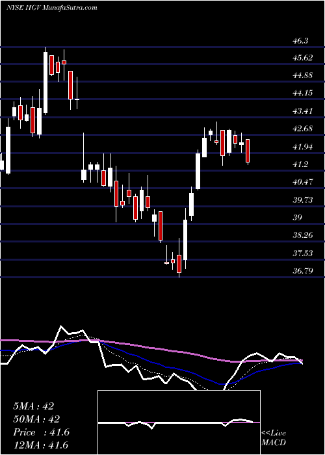The height and width of the screenshot is (455, 325).
Task: Click the 41.2 price axis label
Action: 300,164
